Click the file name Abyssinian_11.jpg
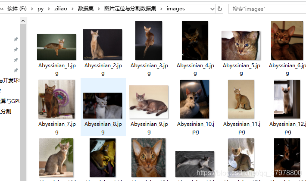Image resolution: width=306 pixels, height=181 pixels. click(x=242, y=128)
